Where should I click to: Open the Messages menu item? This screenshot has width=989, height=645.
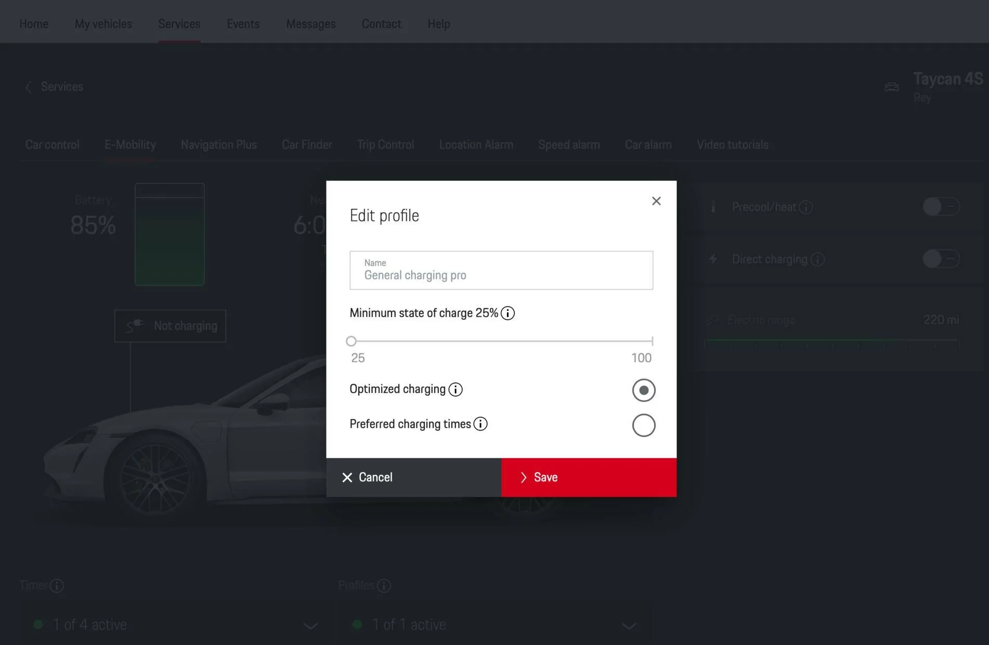click(311, 24)
